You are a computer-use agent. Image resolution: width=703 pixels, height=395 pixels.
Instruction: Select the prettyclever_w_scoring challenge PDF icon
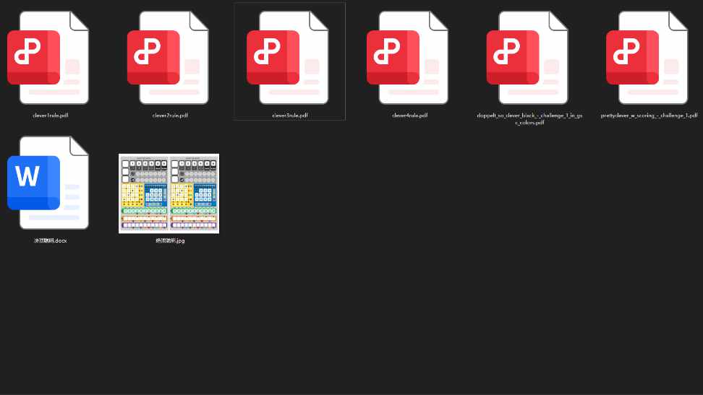tap(649, 58)
